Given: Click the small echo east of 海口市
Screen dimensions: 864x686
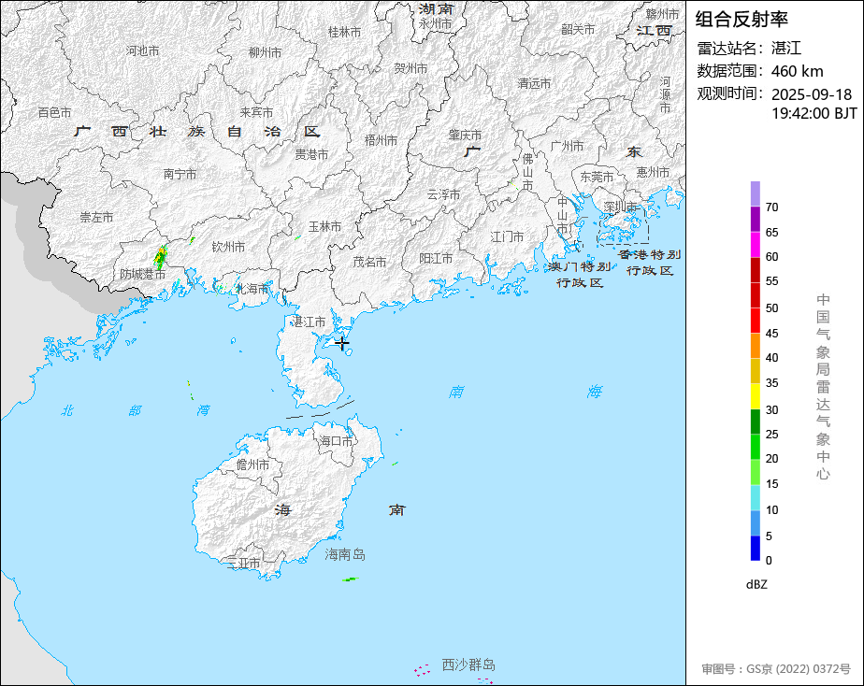Looking at the screenshot, I should click(396, 464).
